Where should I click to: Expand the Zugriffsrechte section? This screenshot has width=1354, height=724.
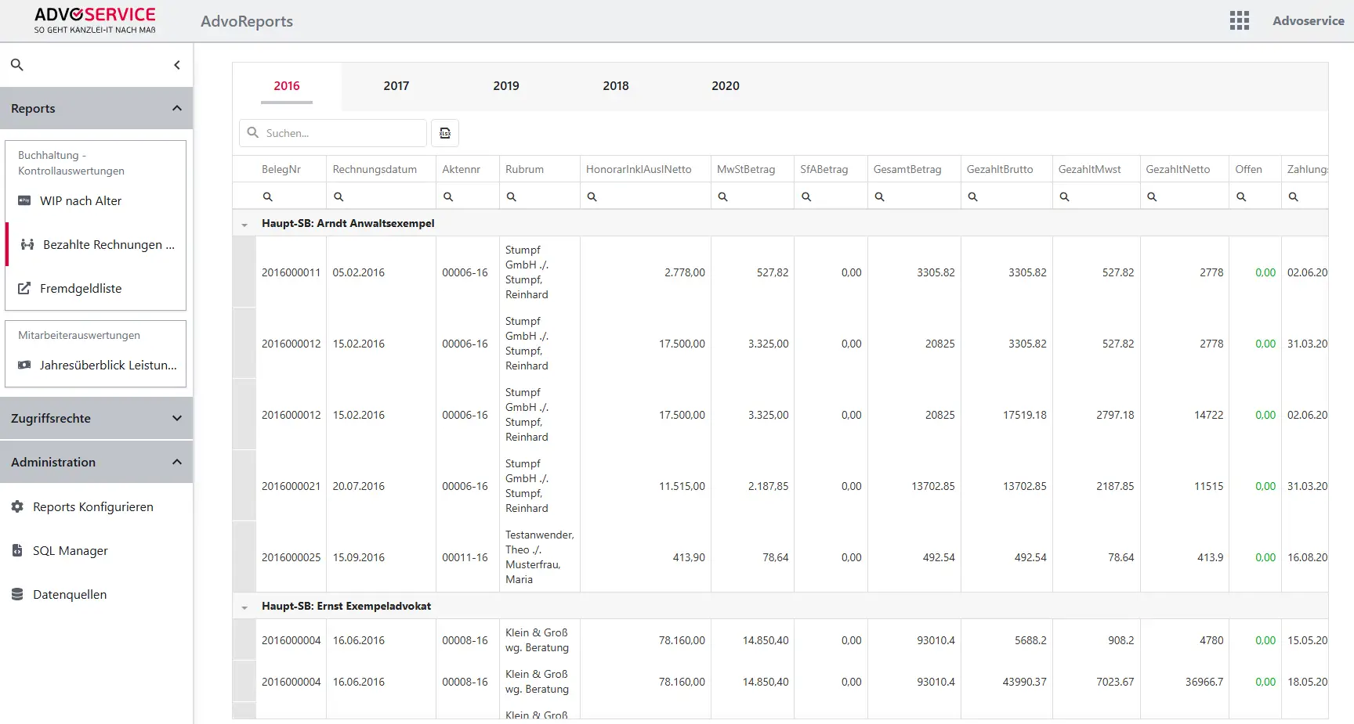click(x=176, y=418)
